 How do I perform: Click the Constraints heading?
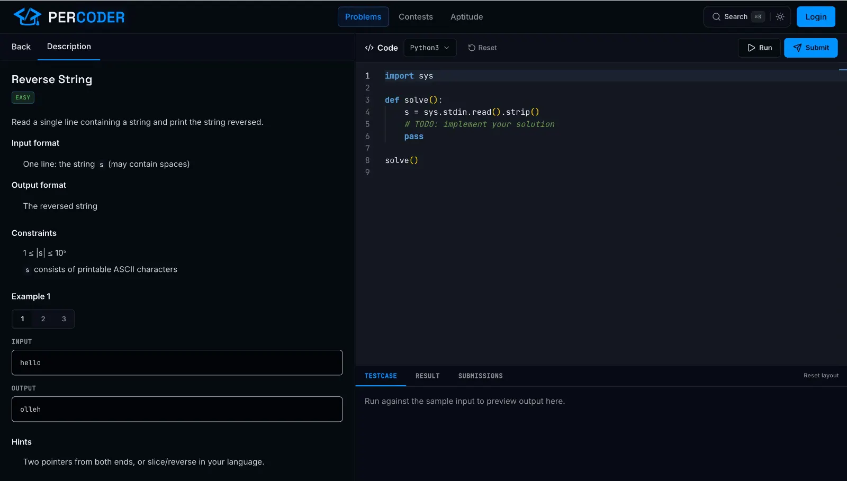(x=34, y=233)
